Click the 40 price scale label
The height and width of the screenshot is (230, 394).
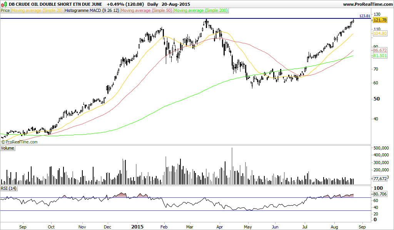pos(376,119)
